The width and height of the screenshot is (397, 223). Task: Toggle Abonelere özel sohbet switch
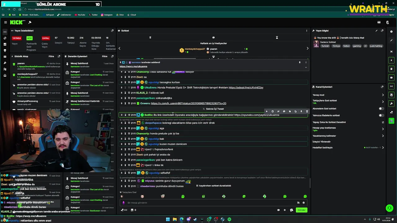381,109
